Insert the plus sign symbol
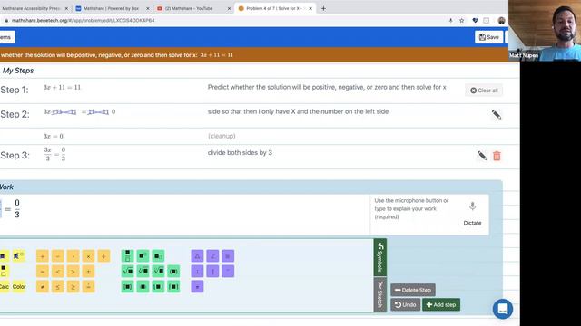Viewport: 581px width, 326px height. [43, 256]
